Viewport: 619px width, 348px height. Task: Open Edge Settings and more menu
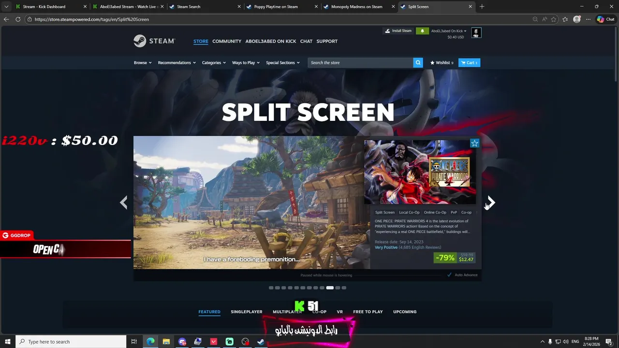[588, 19]
